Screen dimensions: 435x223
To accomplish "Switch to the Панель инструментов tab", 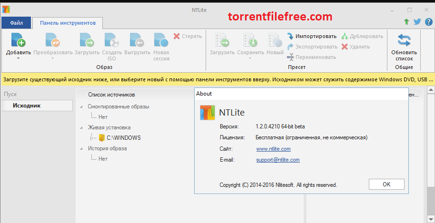I will point(68,23).
